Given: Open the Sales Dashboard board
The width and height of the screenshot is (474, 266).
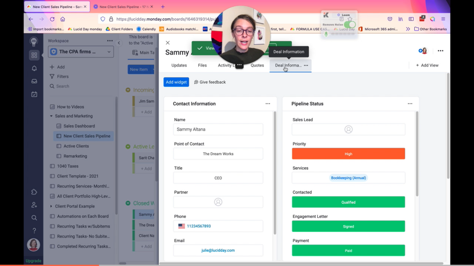Looking at the screenshot, I should [x=79, y=126].
